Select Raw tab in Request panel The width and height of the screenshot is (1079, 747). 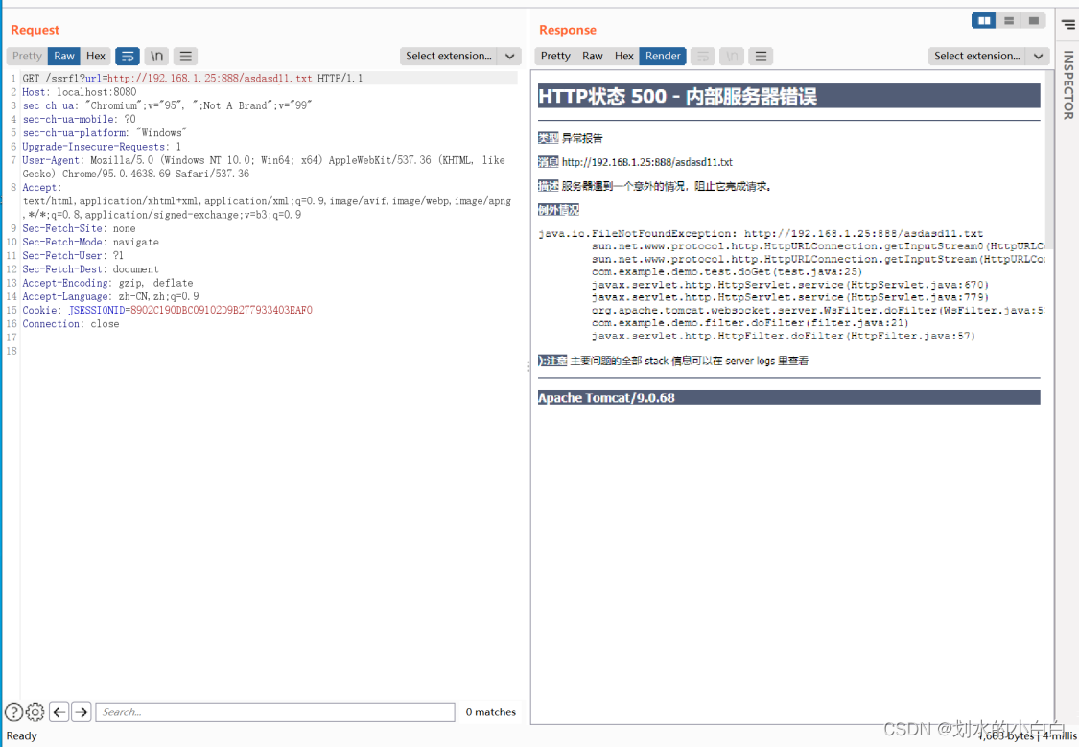64,57
